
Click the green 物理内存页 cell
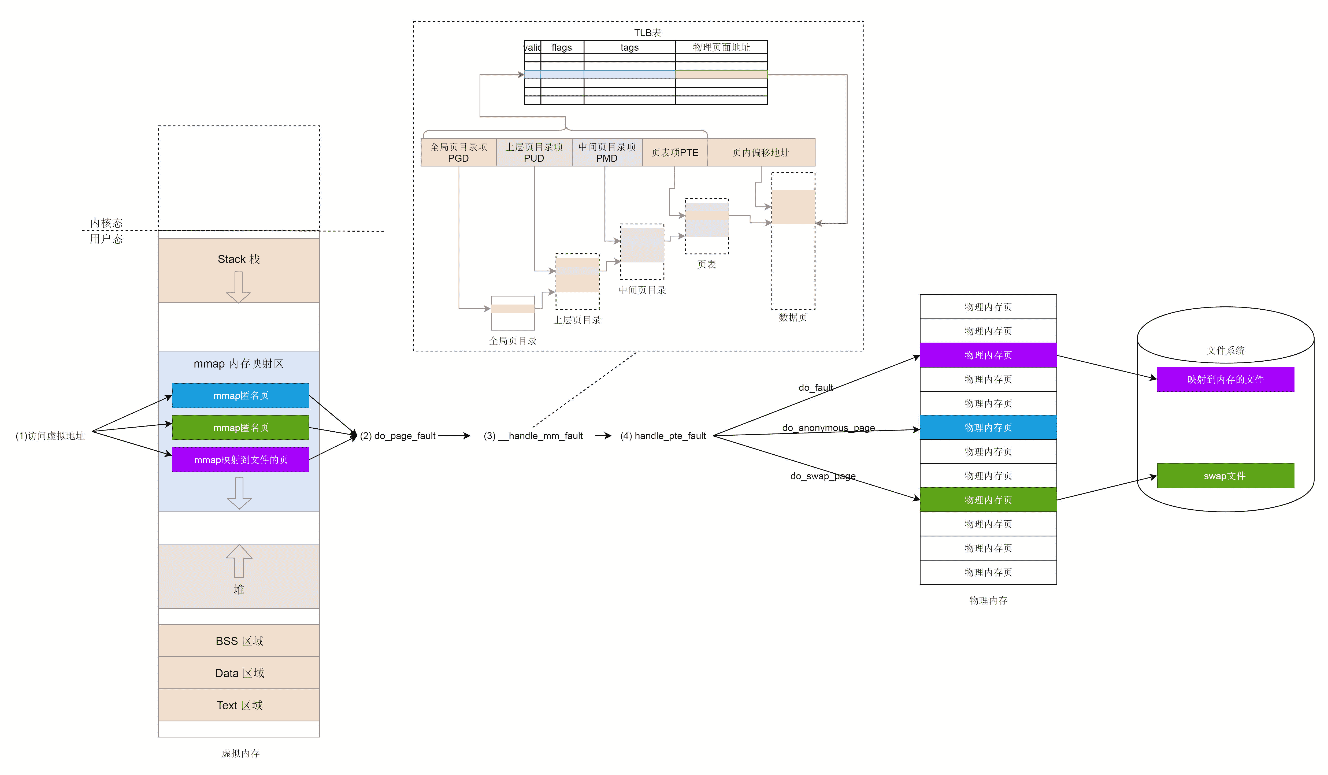point(988,499)
